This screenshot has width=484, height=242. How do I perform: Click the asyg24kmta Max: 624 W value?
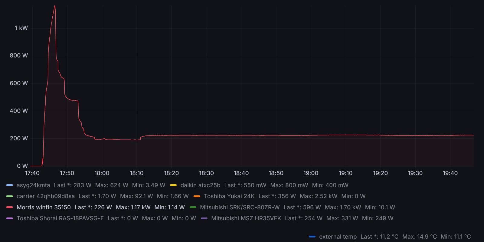click(x=112, y=185)
